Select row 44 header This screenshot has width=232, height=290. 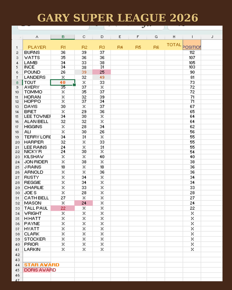pos(17,265)
